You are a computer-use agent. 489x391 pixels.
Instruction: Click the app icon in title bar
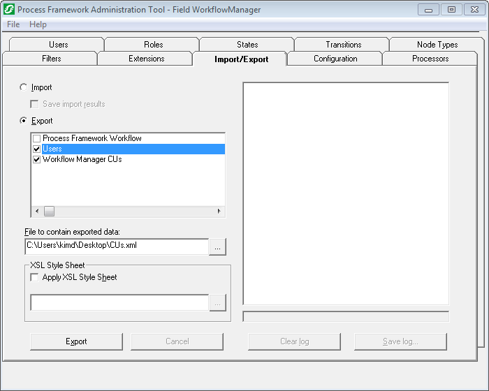click(x=9, y=10)
